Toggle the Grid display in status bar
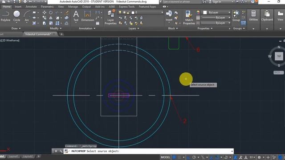The height and width of the screenshot is (160, 285). 174,157
